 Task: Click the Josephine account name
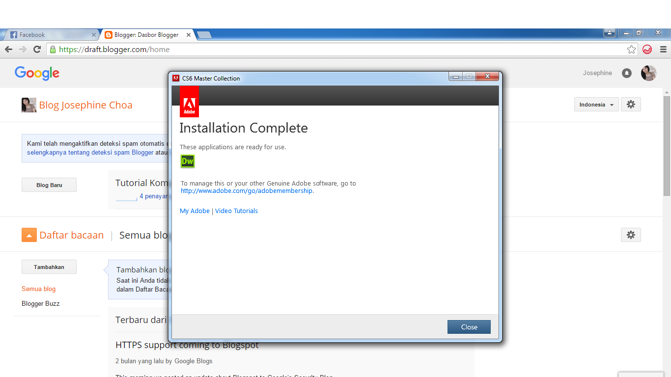click(597, 73)
